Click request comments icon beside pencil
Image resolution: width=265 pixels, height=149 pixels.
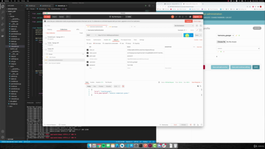coord(200,30)
